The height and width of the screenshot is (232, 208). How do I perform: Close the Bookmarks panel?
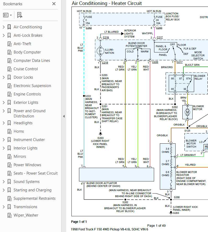click(54, 4)
